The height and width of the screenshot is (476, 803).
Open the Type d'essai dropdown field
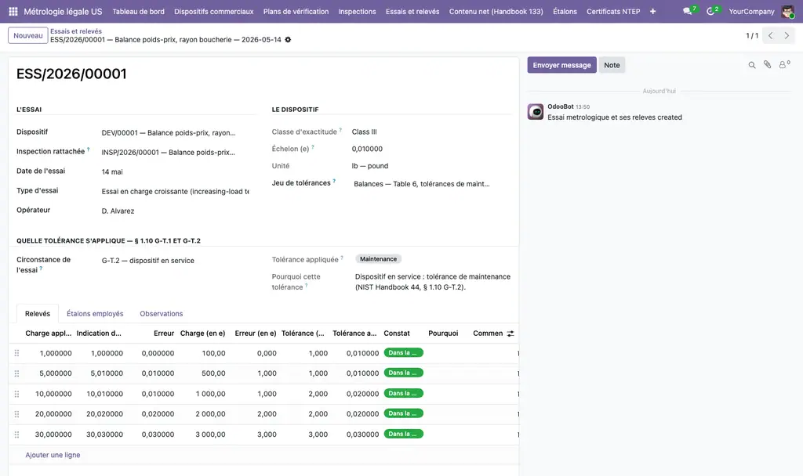click(x=175, y=191)
